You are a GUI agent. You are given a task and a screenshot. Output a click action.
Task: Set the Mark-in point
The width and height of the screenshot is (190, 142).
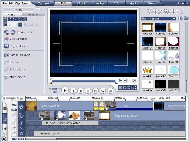[x=120, y=80]
